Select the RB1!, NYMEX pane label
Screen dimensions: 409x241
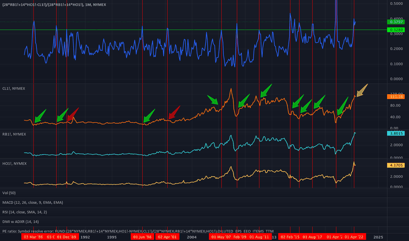click(14, 134)
